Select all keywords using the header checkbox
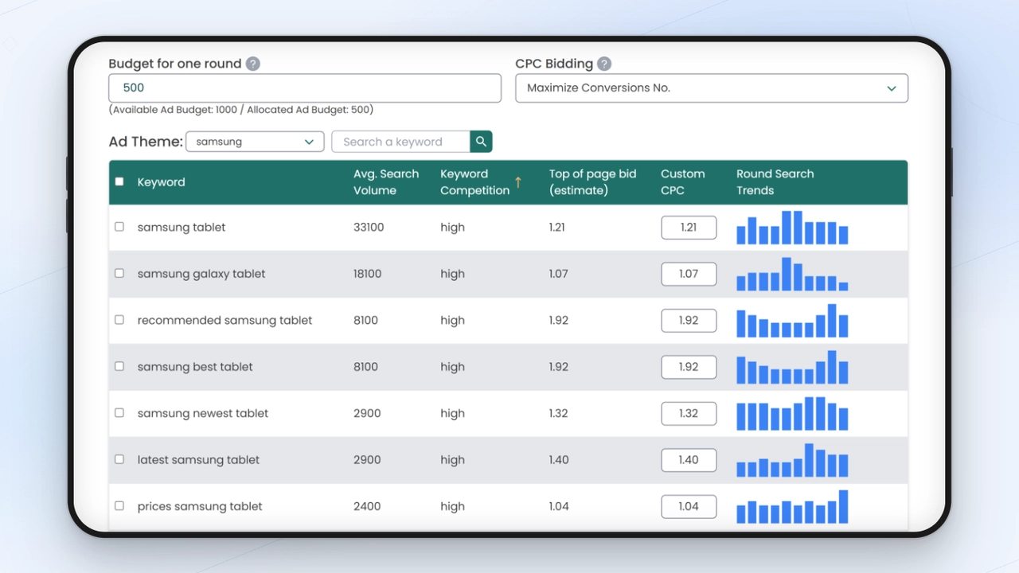1019x573 pixels. (119, 181)
